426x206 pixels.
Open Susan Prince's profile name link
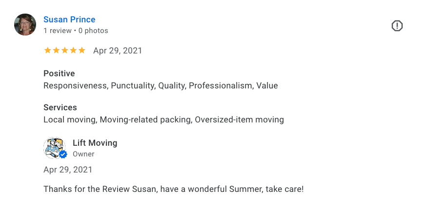[69, 19]
